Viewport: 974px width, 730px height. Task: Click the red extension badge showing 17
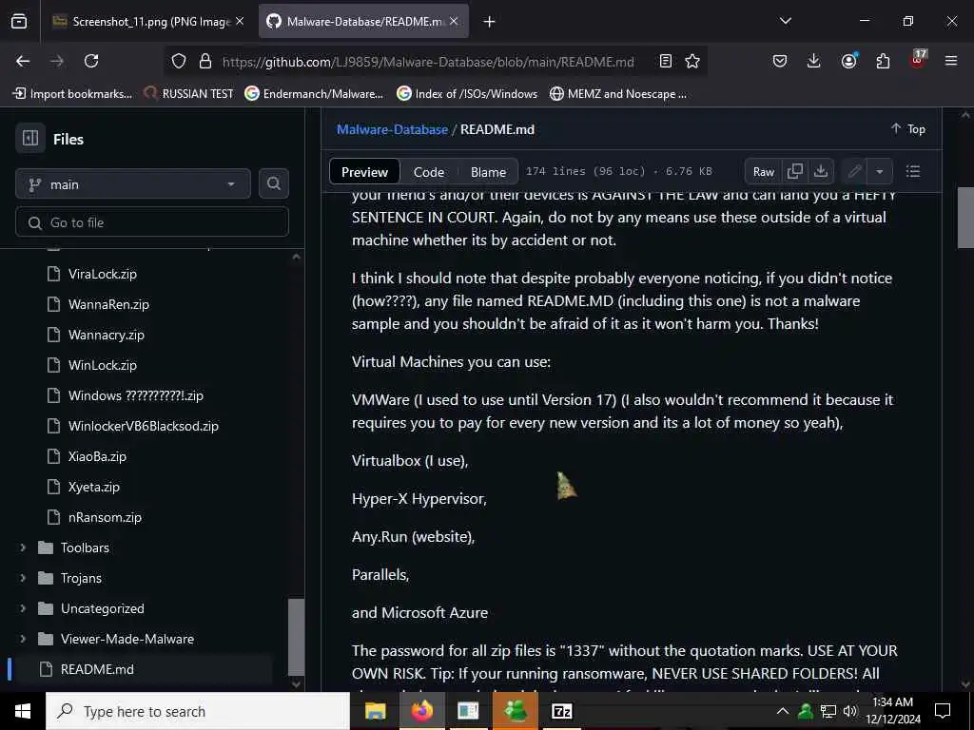pos(918,60)
